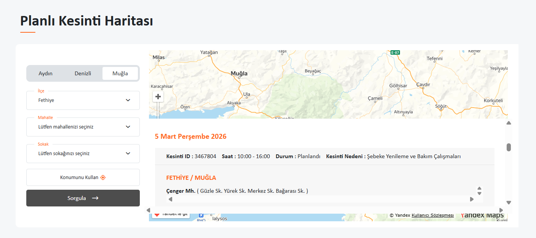The width and height of the screenshot is (536, 238).
Task: Click the Yandex'te git button on map
Action: [x=171, y=215]
